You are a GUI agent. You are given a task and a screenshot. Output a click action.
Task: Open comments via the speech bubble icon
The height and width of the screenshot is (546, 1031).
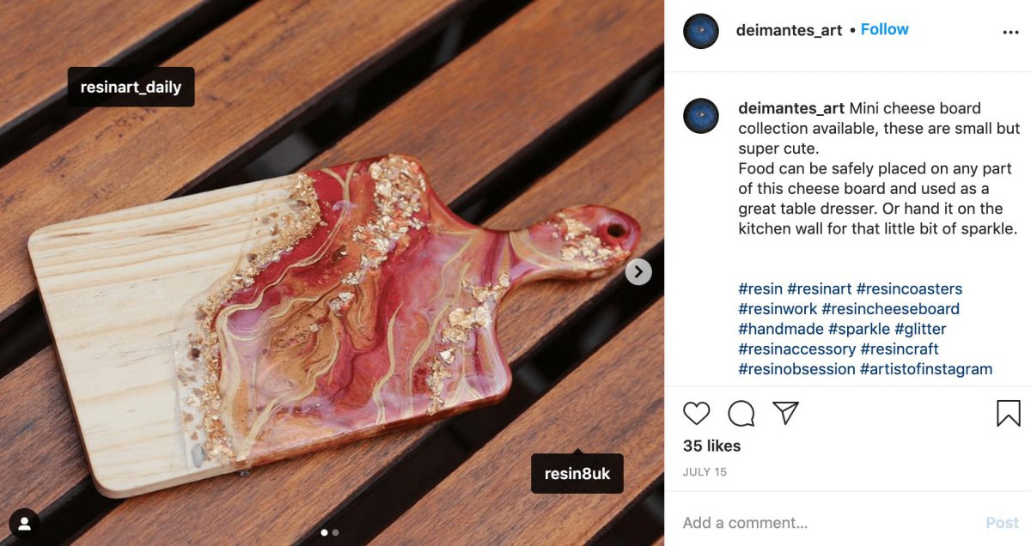[x=741, y=414]
